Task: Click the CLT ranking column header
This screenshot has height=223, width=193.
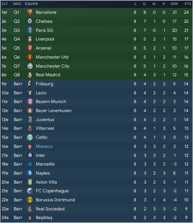Action: [x=5, y=4]
